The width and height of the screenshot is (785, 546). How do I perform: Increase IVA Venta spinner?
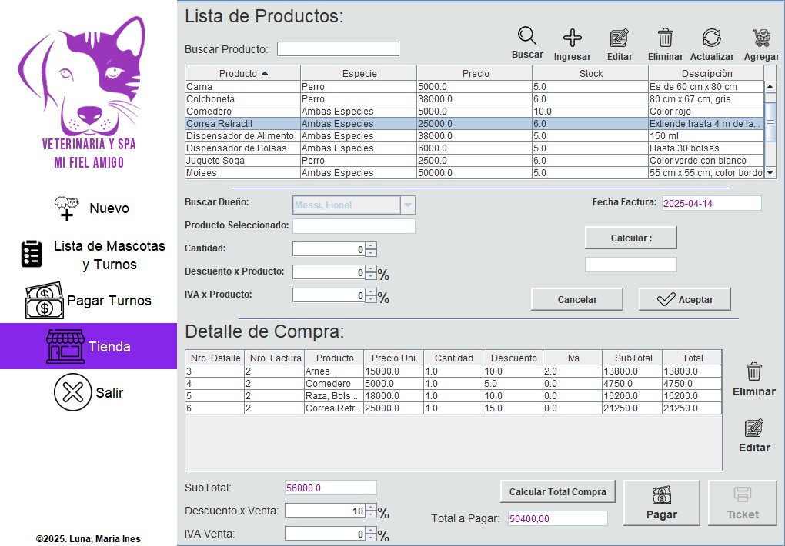[x=371, y=530]
